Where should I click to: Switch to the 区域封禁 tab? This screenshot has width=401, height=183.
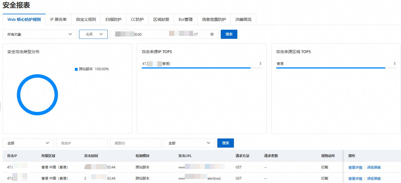tap(161, 19)
